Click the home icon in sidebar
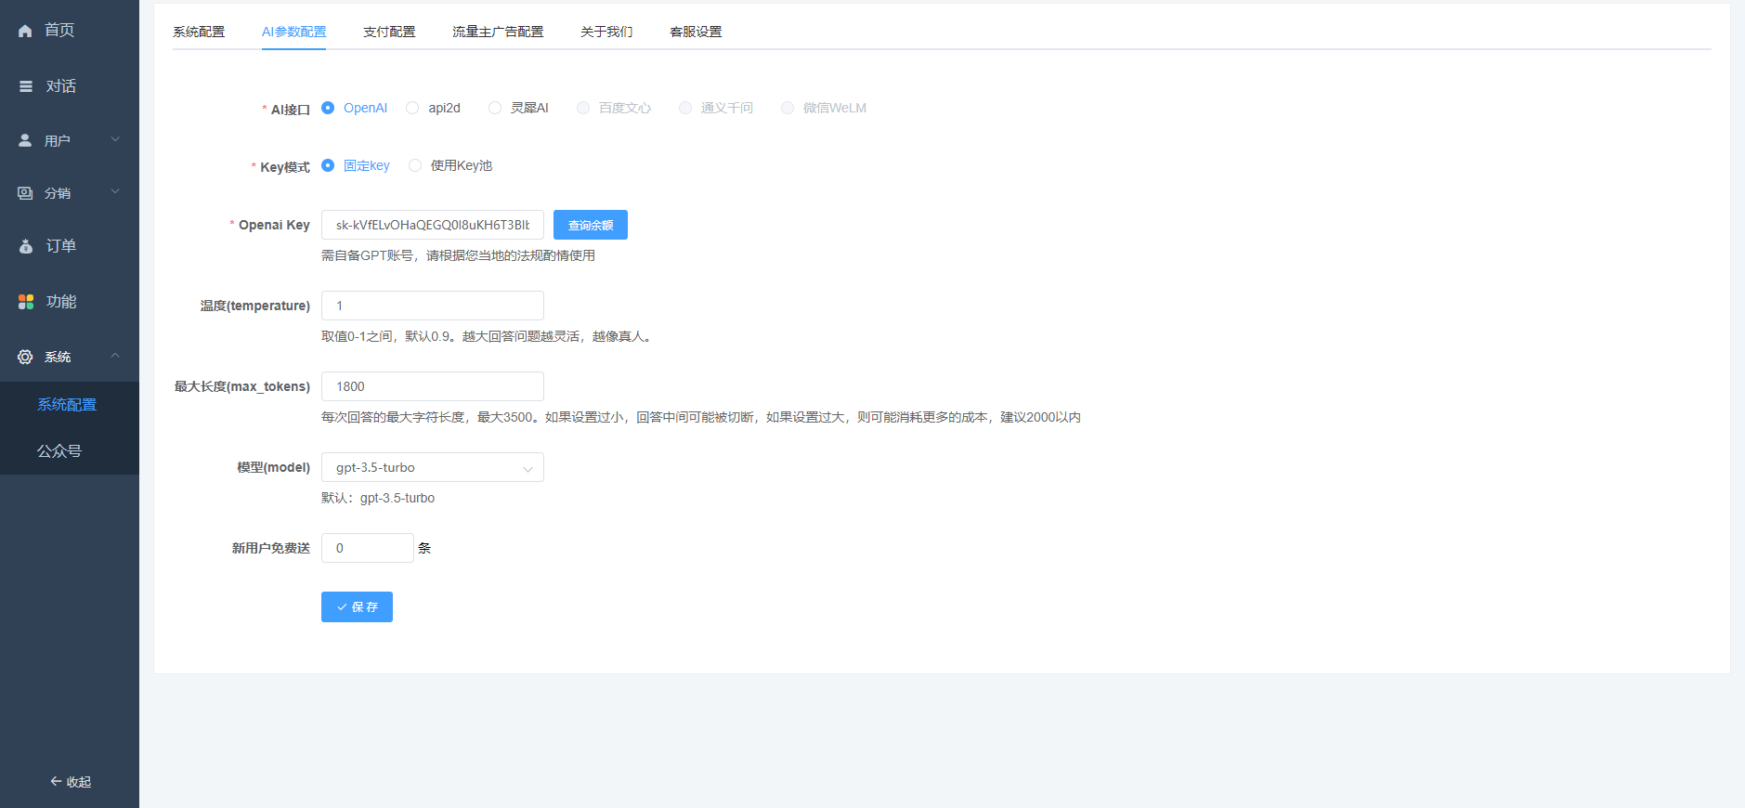Screen dimensions: 1745x808 [x=25, y=31]
